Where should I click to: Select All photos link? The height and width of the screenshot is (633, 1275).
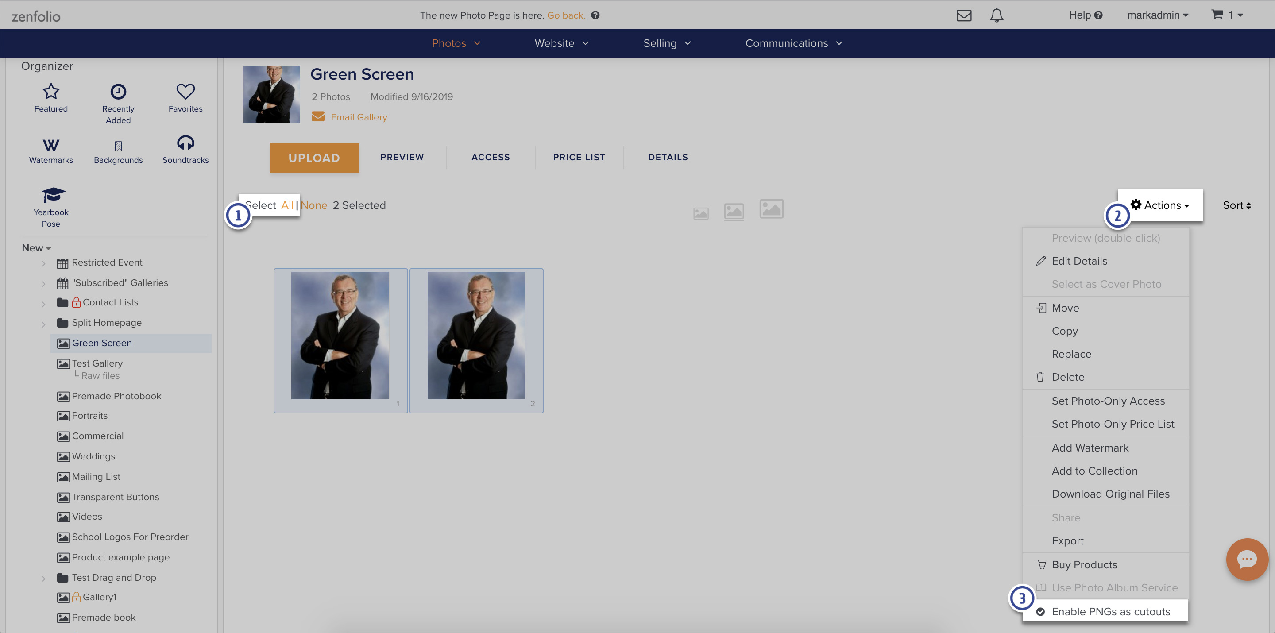287,205
